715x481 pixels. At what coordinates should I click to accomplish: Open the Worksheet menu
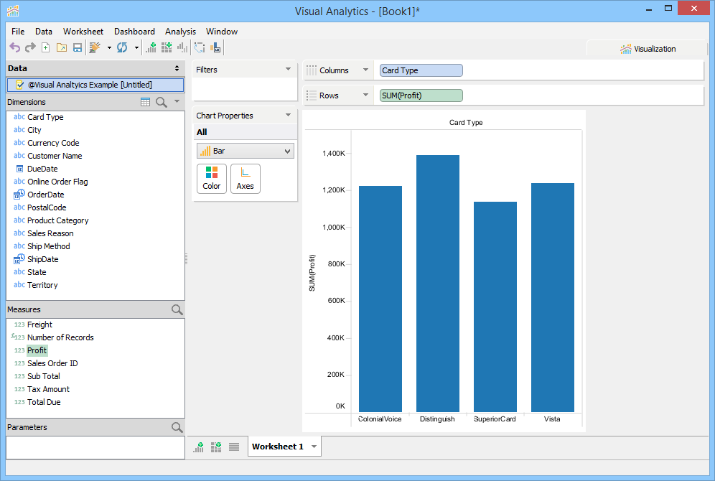point(83,32)
